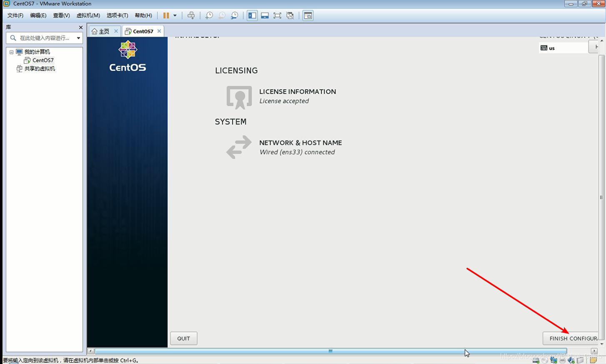Click the QUIT button

183,339
